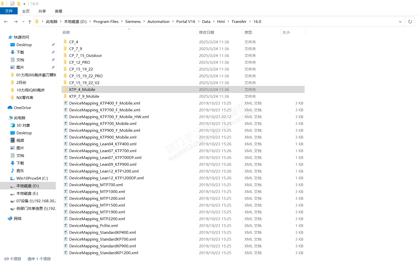Viewport: 418px width, 262px height.
Task: Open pinned 下载 folder in quick access
Action: point(20,52)
